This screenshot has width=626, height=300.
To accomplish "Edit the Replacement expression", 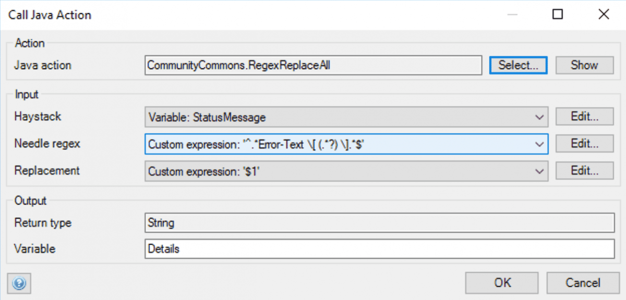I will click(x=584, y=171).
